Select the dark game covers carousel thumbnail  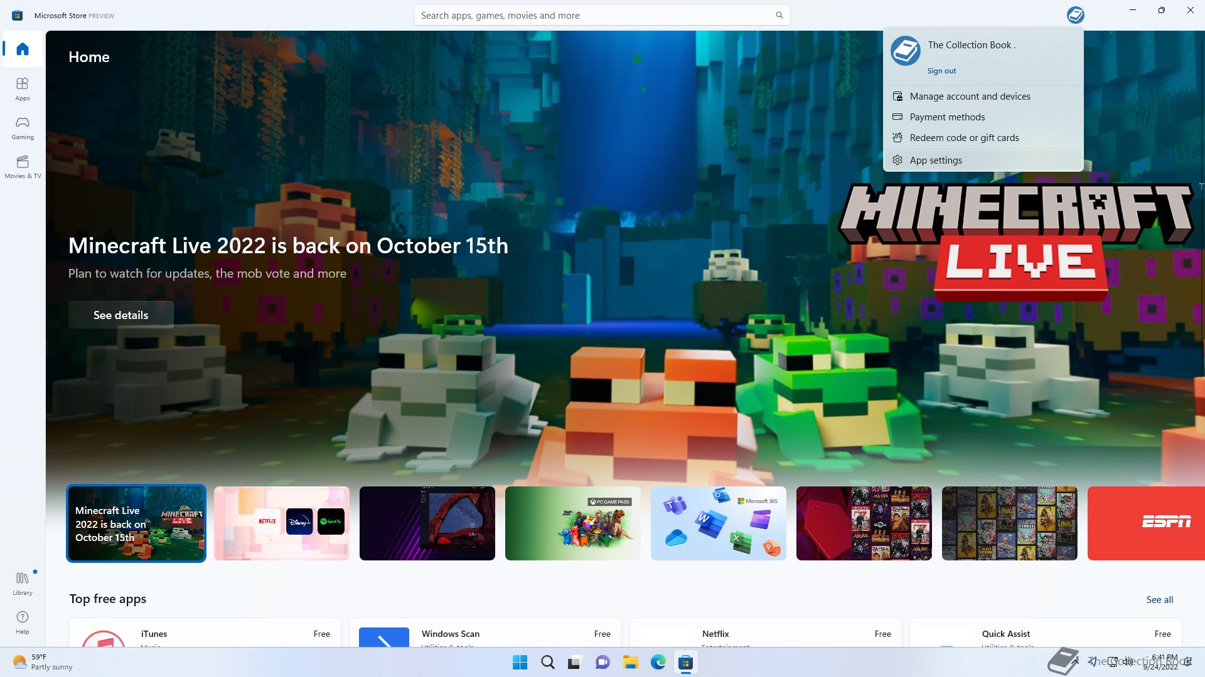[1010, 523]
